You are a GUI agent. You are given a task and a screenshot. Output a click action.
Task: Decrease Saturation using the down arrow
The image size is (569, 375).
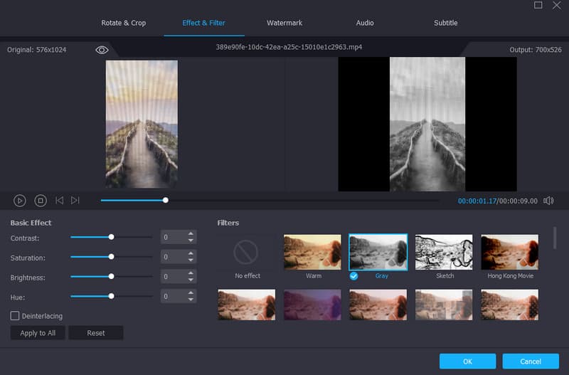[x=191, y=260]
